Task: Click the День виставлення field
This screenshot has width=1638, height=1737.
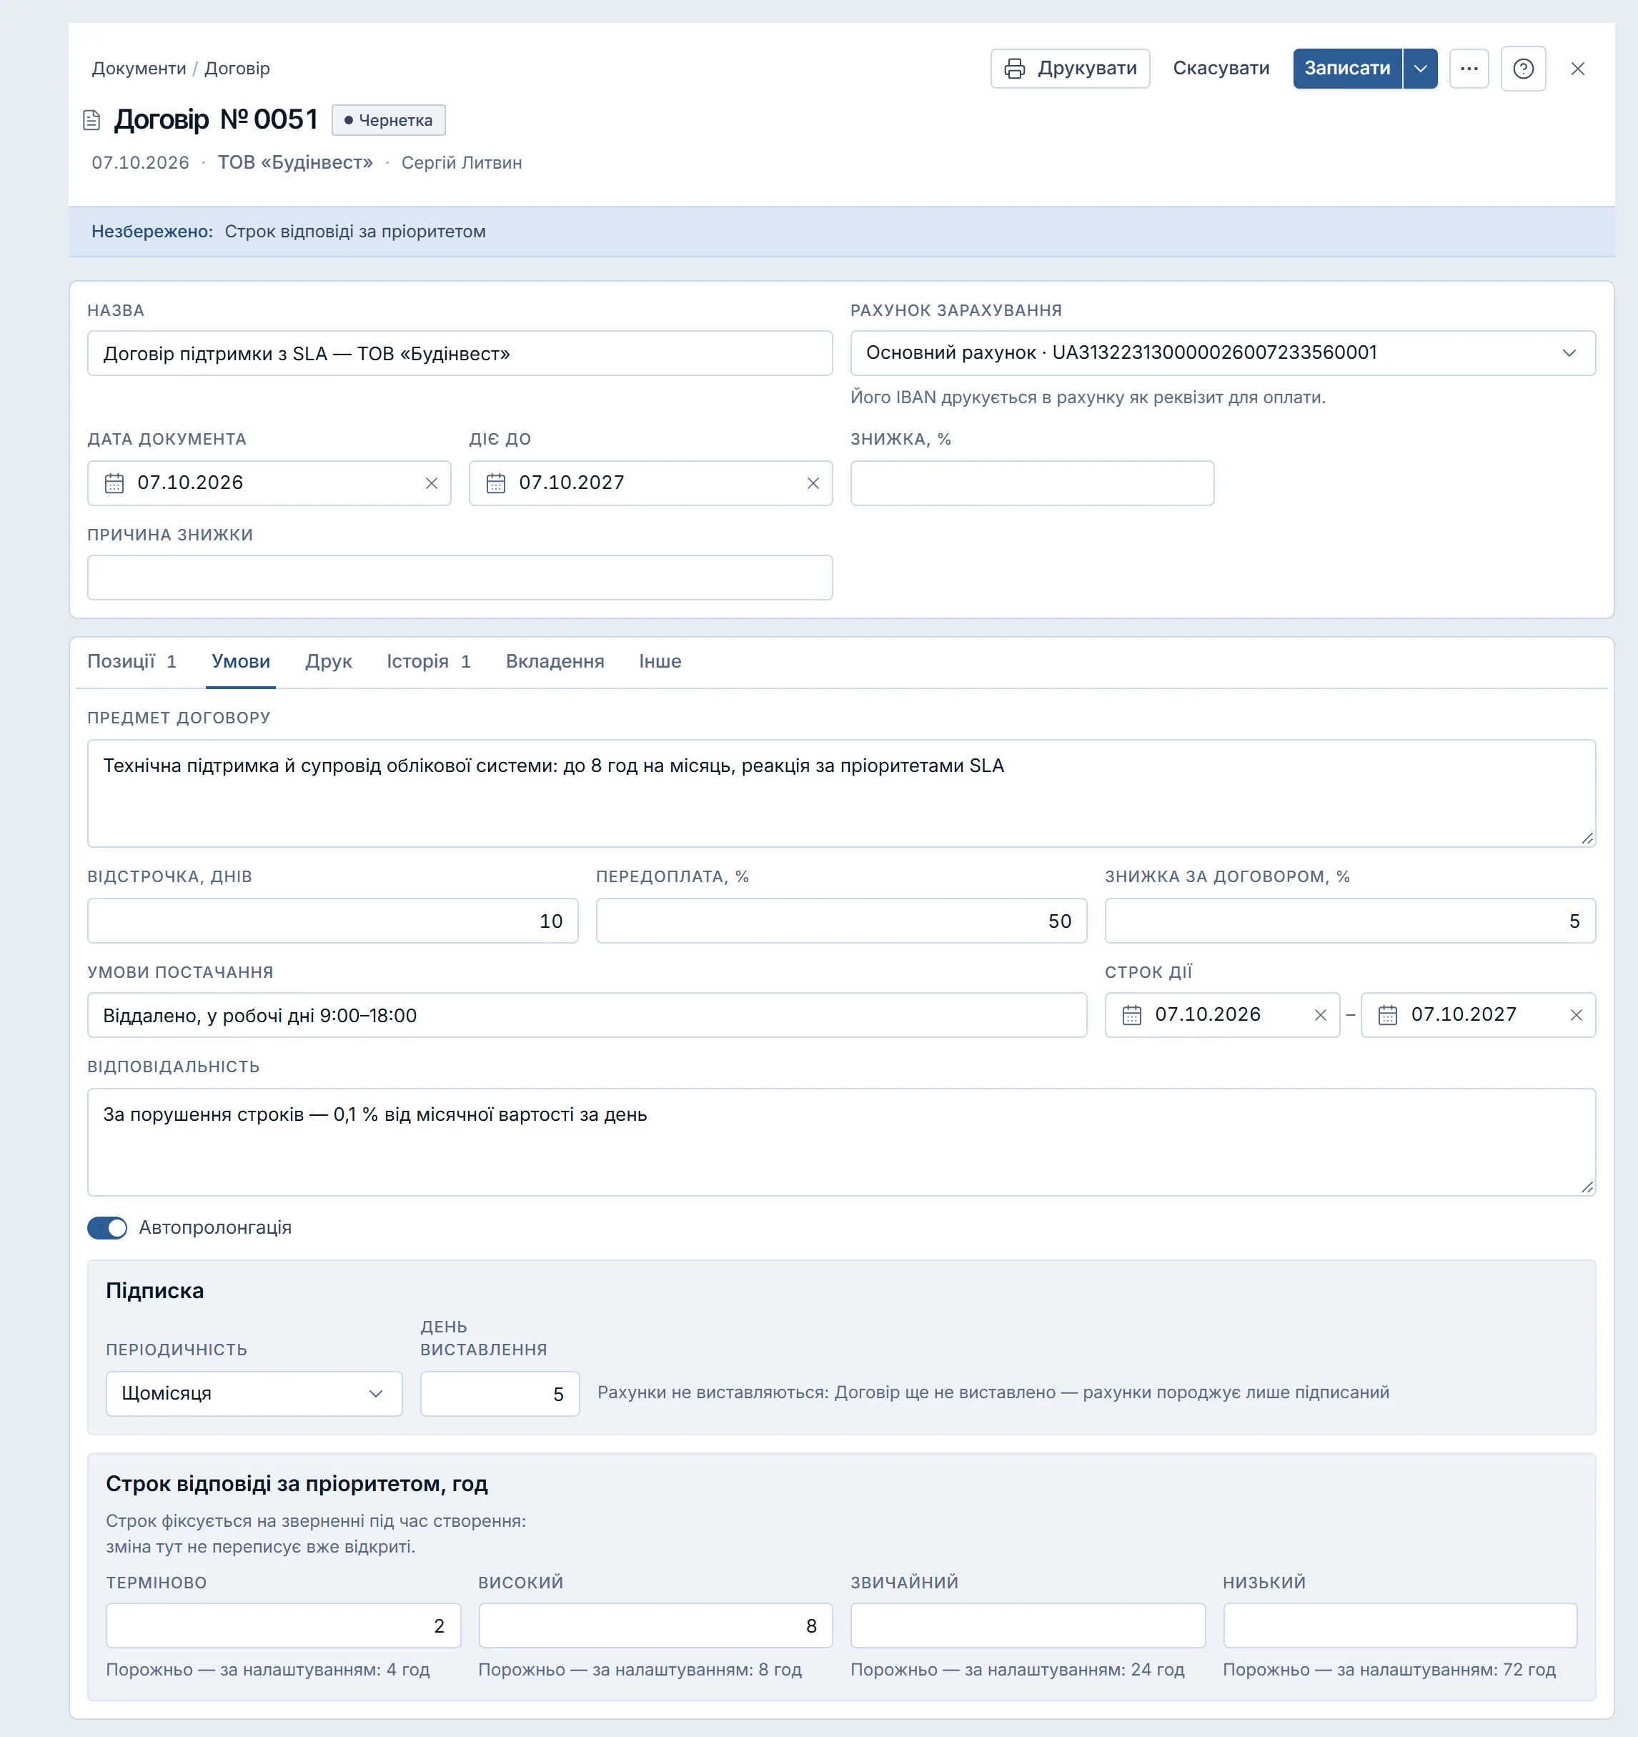Action: pos(500,1394)
